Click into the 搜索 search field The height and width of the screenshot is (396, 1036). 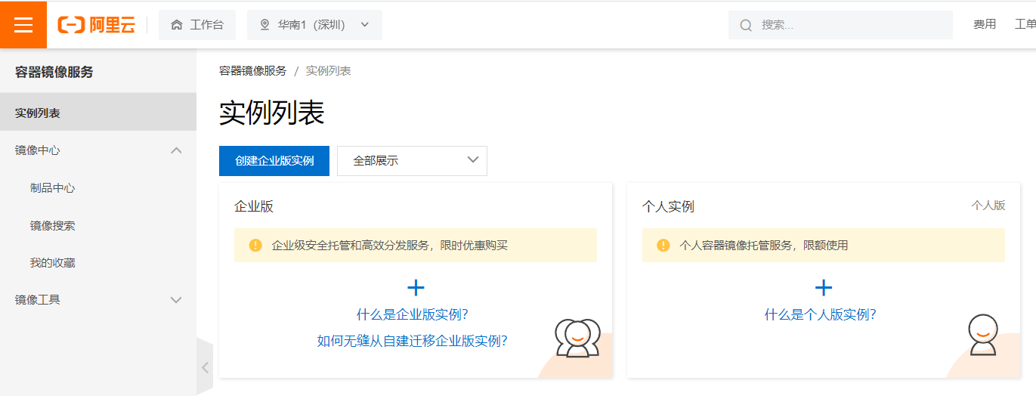click(840, 25)
